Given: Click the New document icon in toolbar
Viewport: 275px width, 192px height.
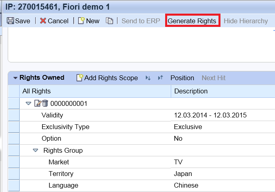Looking at the screenshot, I should (x=81, y=21).
